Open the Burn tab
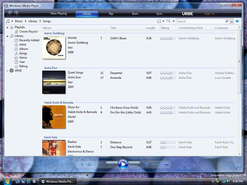This screenshot has width=247, height=185. 135,14
